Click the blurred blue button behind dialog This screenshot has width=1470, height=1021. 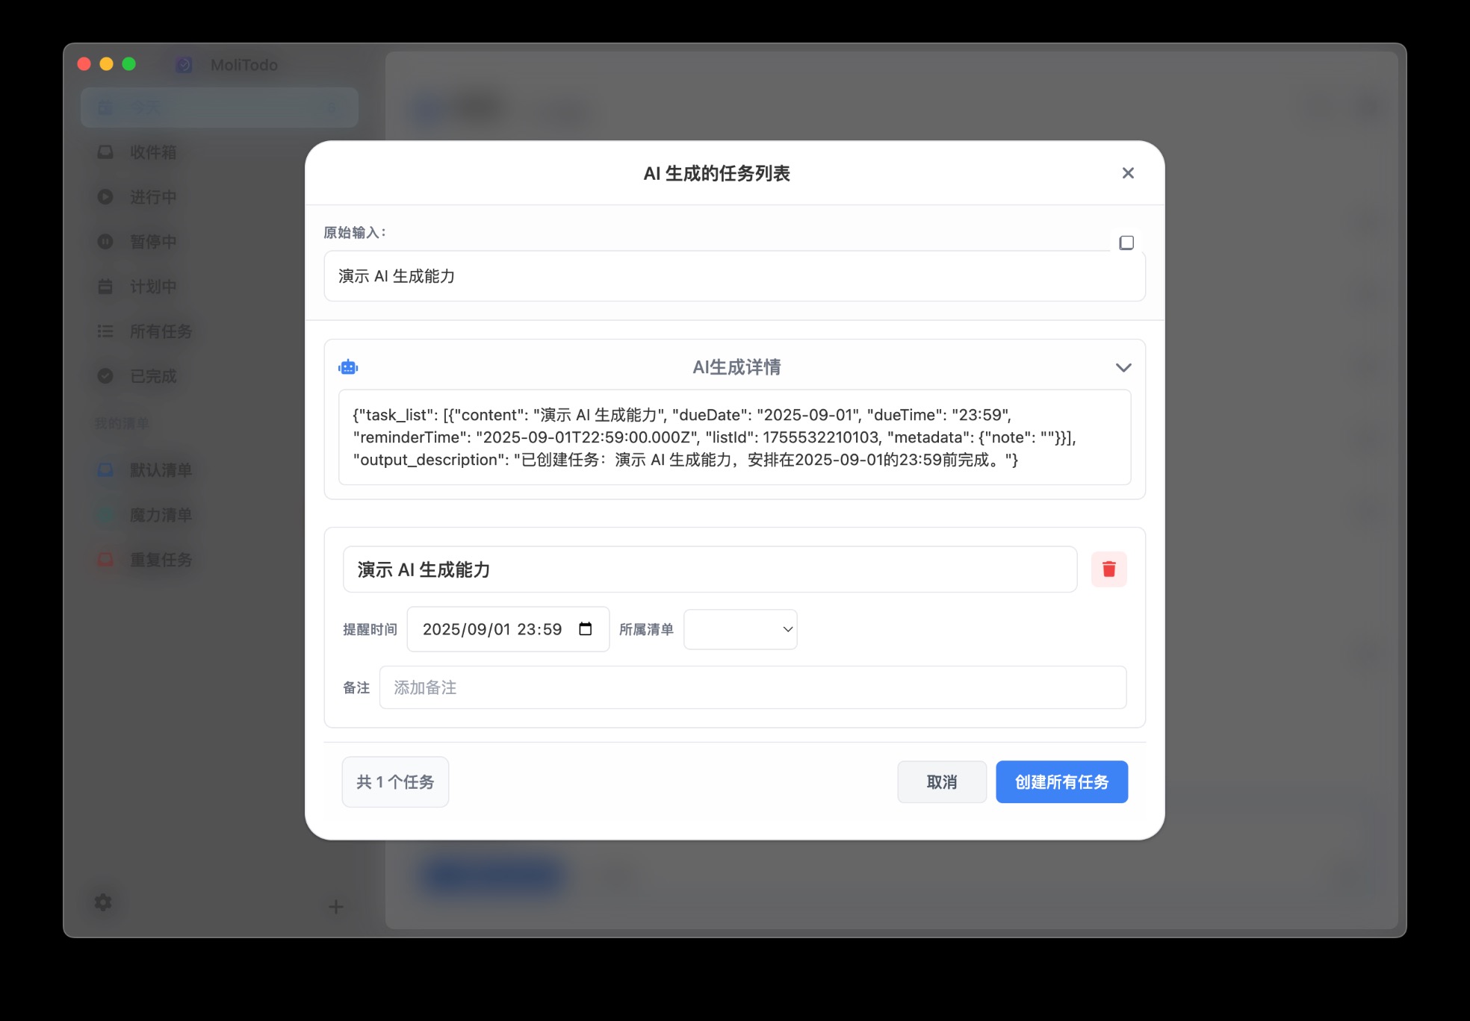(x=493, y=875)
